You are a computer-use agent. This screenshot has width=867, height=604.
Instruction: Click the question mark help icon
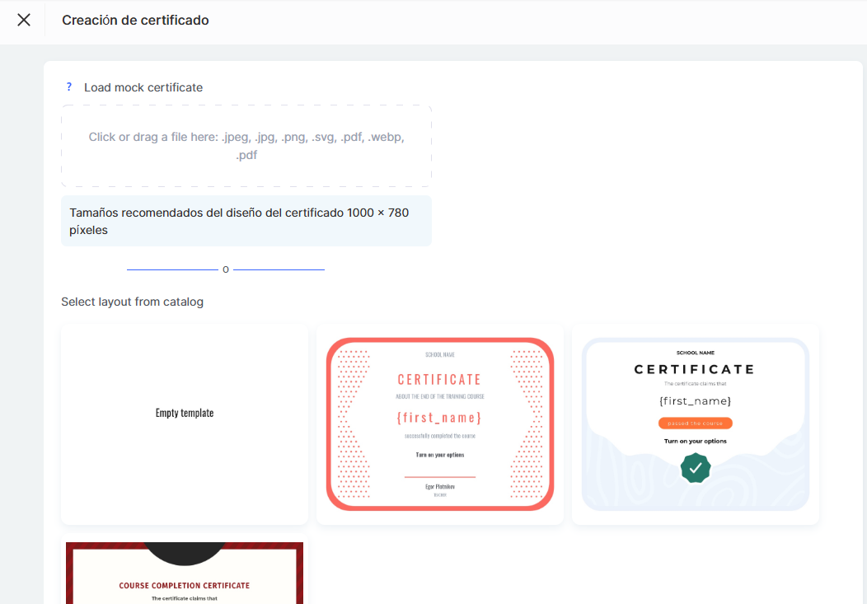tap(69, 87)
